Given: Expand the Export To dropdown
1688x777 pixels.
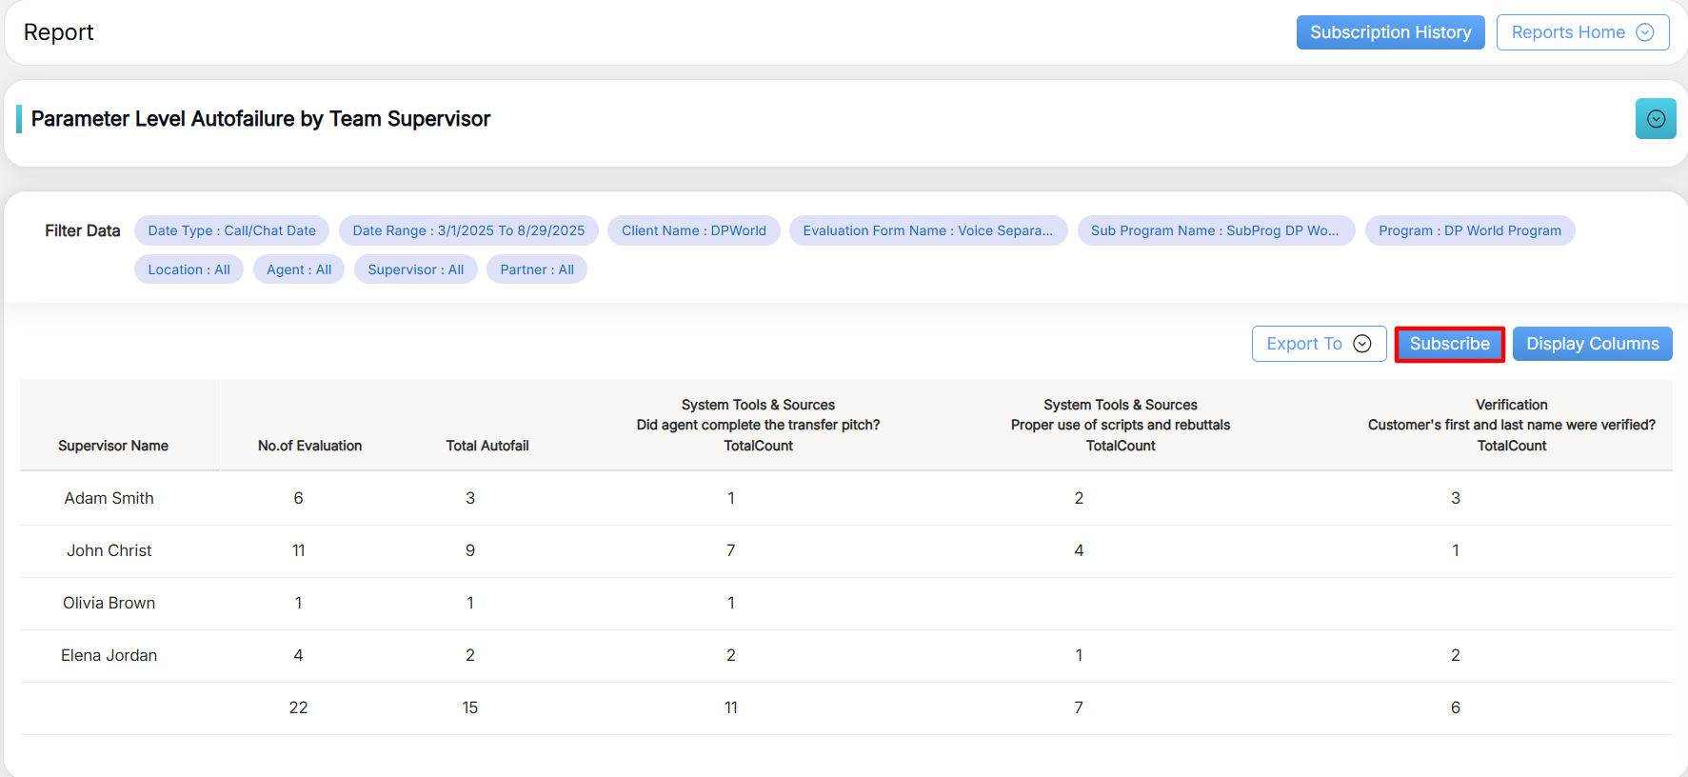Looking at the screenshot, I should [1318, 344].
